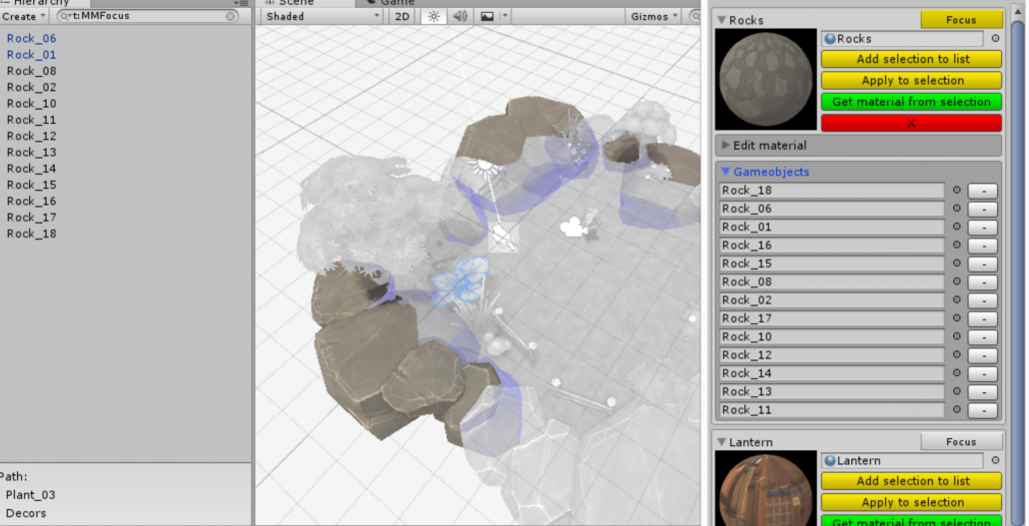The image size is (1029, 526).
Task: Toggle scene lighting sun icon
Action: (433, 17)
